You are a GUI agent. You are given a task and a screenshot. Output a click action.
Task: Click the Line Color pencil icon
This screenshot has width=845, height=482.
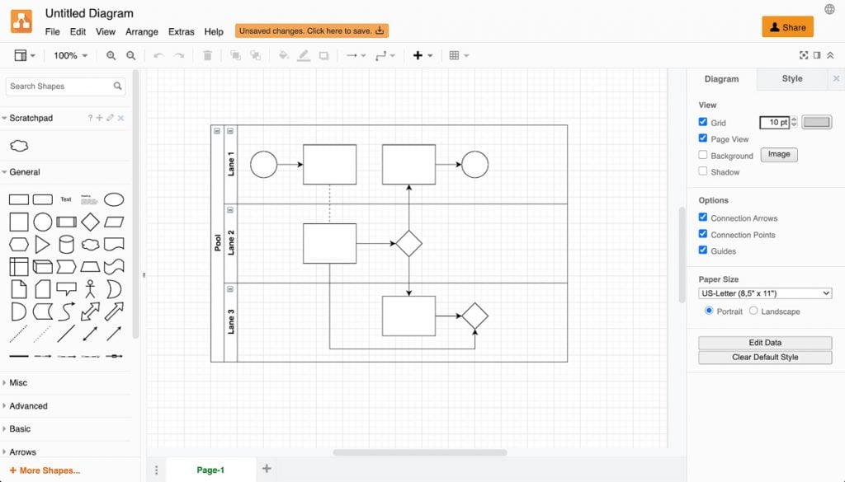pos(304,56)
